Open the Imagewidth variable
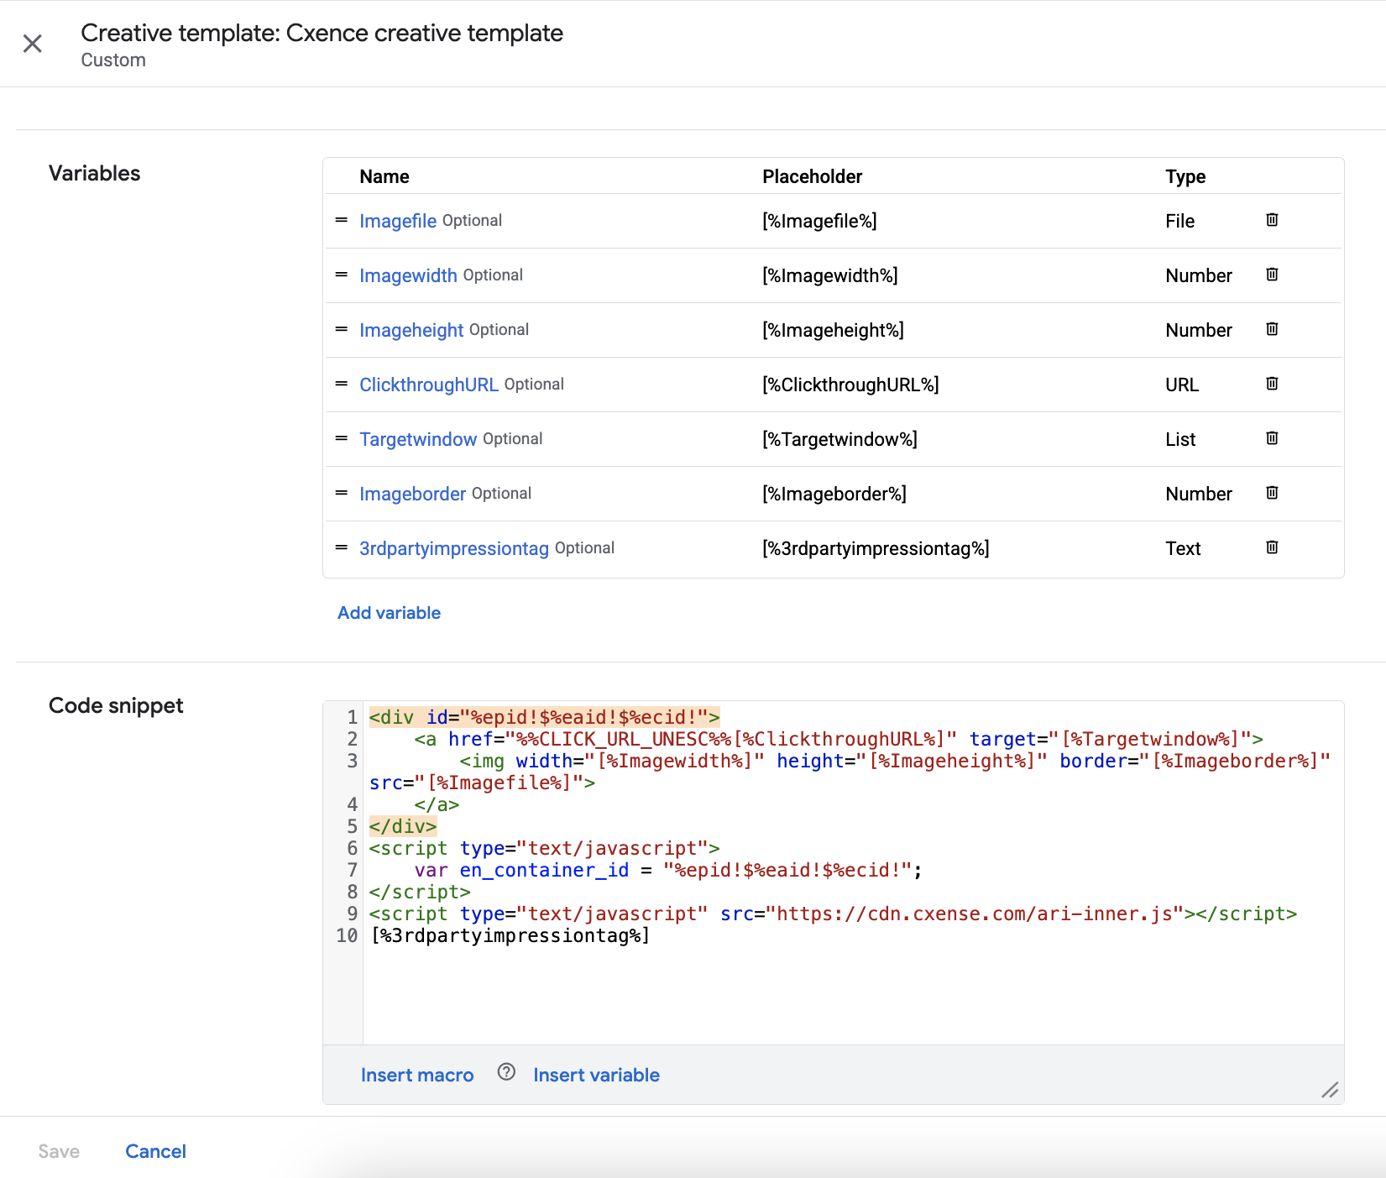Image resolution: width=1386 pixels, height=1178 pixels. (408, 275)
